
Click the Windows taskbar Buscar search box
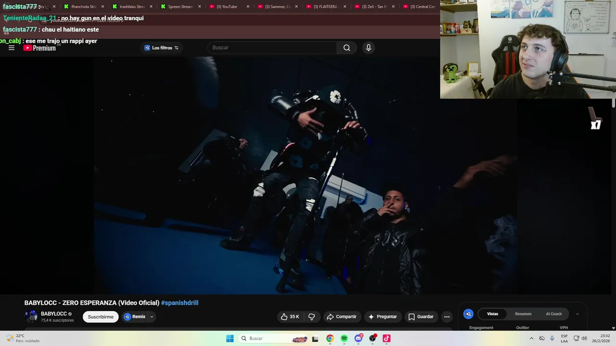(273, 338)
